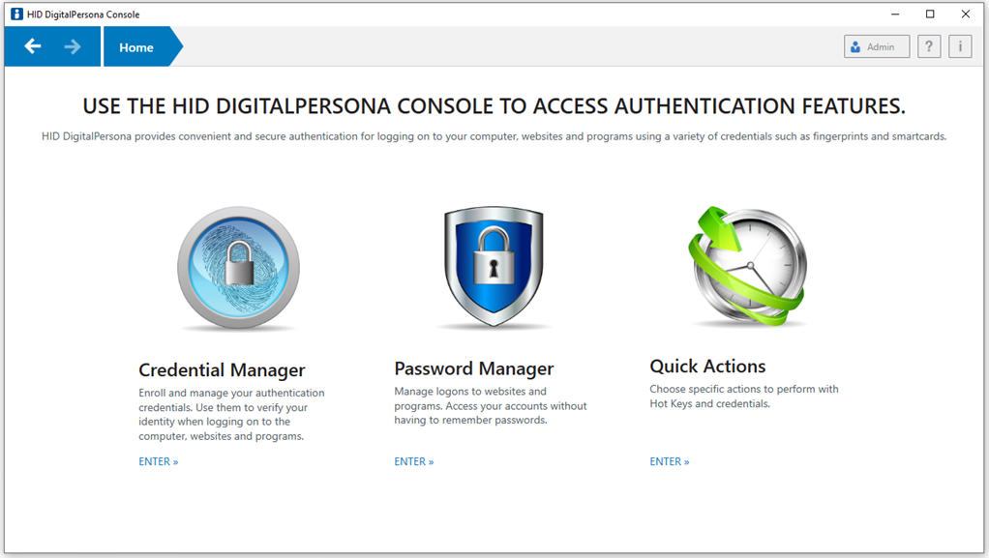Image resolution: width=989 pixels, height=558 pixels.
Task: Click the forward arrow navigation button
Action: coord(73,46)
